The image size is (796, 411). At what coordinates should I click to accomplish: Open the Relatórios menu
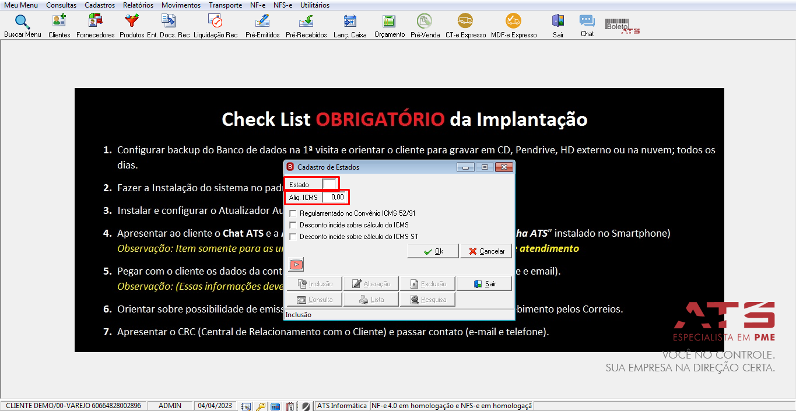138,5
